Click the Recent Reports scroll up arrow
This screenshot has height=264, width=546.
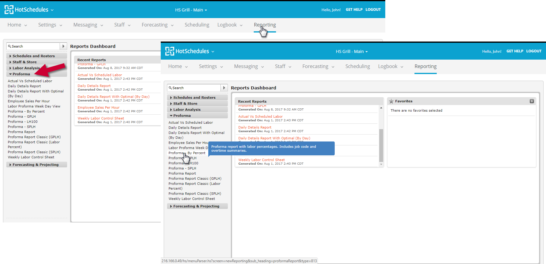pos(381,107)
